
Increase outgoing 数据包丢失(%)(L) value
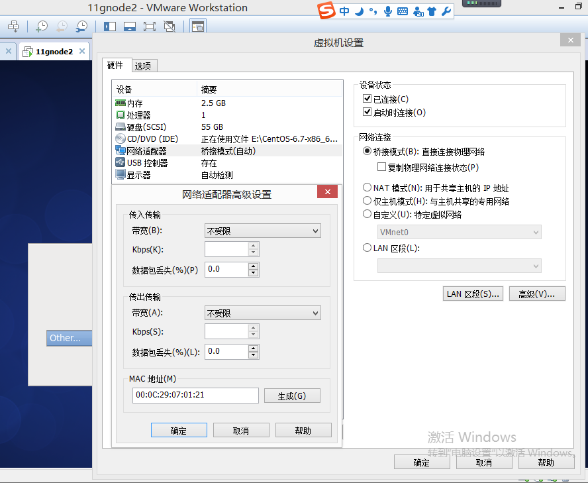(x=254, y=349)
